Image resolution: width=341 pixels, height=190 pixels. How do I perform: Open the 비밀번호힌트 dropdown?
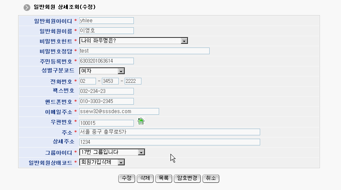133,41
